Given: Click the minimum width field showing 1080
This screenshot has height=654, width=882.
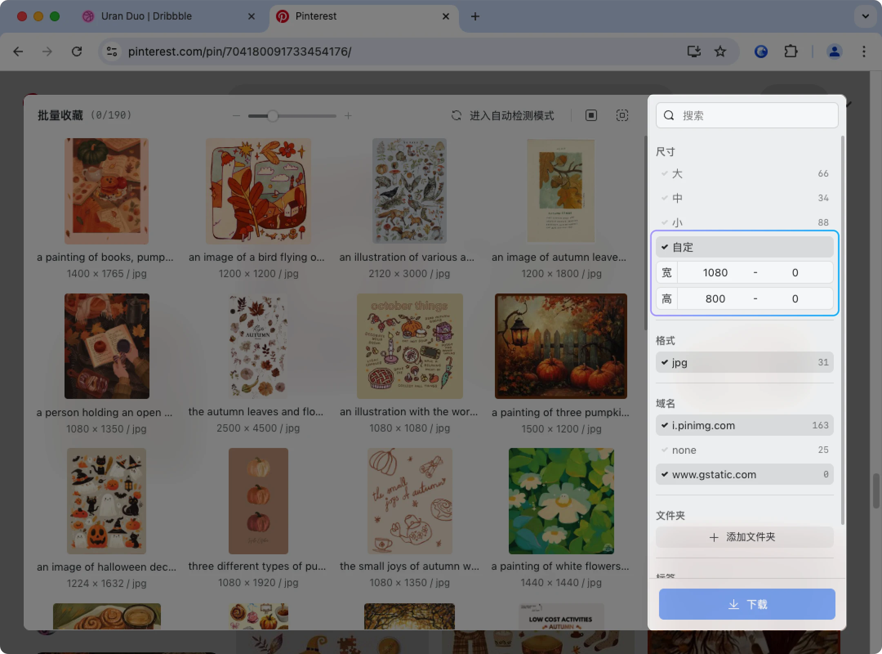Looking at the screenshot, I should (715, 273).
